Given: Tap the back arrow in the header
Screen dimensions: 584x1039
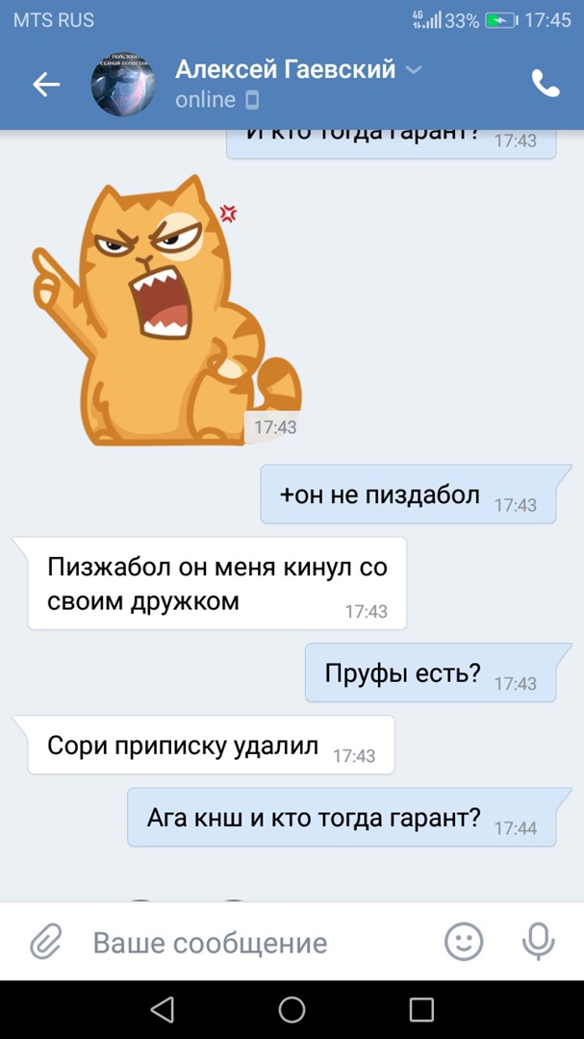Looking at the screenshot, I should 46,84.
